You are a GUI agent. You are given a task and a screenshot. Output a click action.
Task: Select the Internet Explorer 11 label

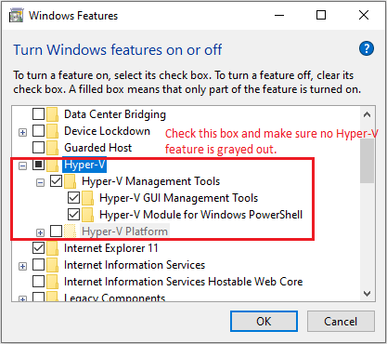coord(110,248)
